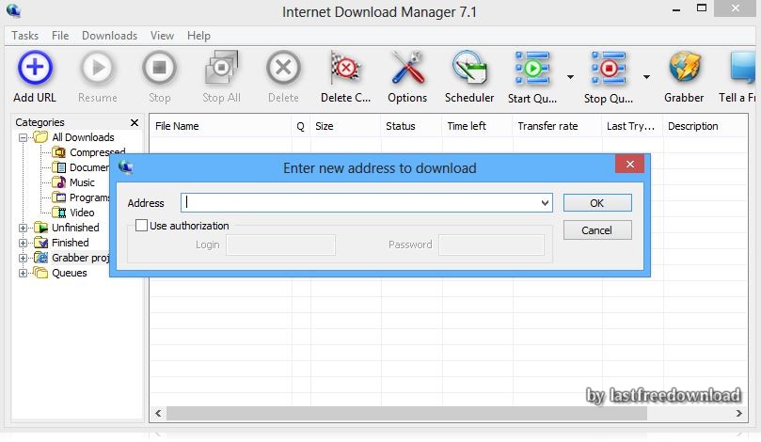Image resolution: width=761 pixels, height=442 pixels.
Task: Click the Password text field
Action: click(x=491, y=245)
